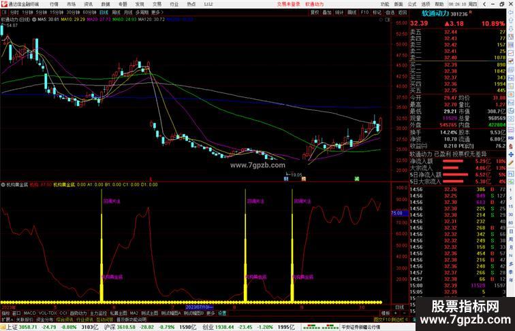Screen dimensions: 515x331
Task: Open the 发现 menu
Action: [140, 4]
